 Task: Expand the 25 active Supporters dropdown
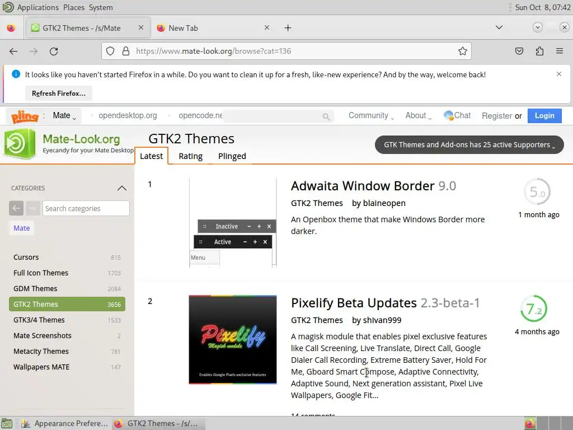click(469, 145)
